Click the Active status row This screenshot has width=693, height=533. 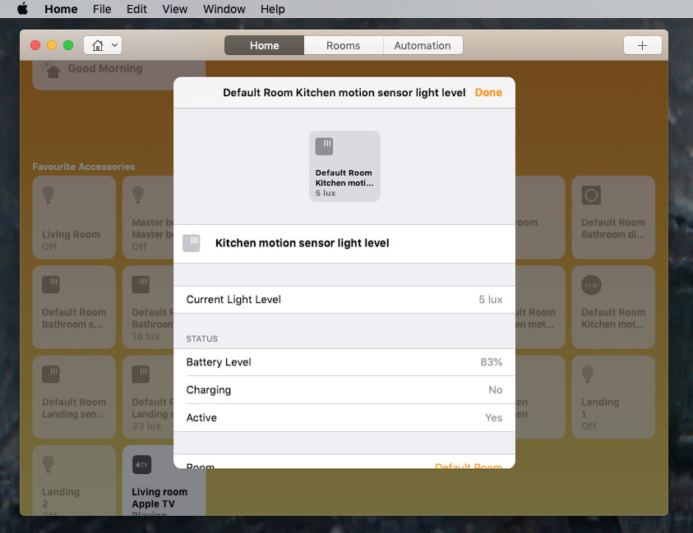tap(344, 418)
